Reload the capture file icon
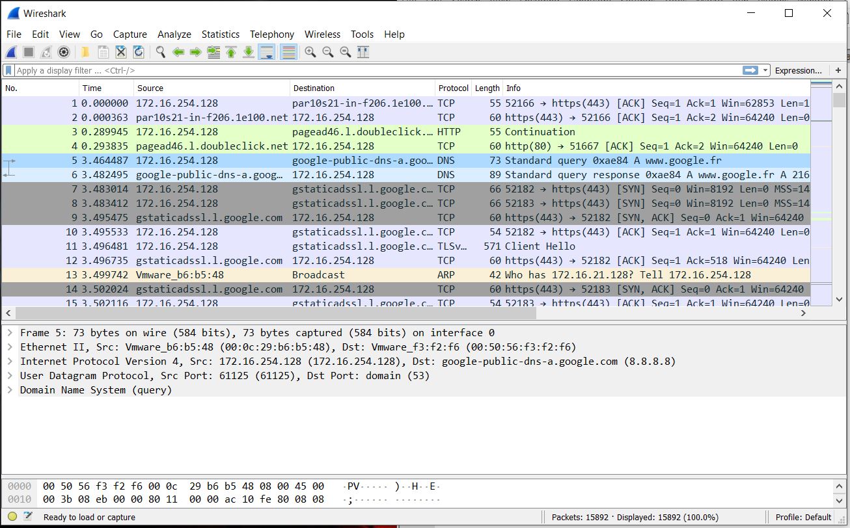850x528 pixels. click(138, 52)
